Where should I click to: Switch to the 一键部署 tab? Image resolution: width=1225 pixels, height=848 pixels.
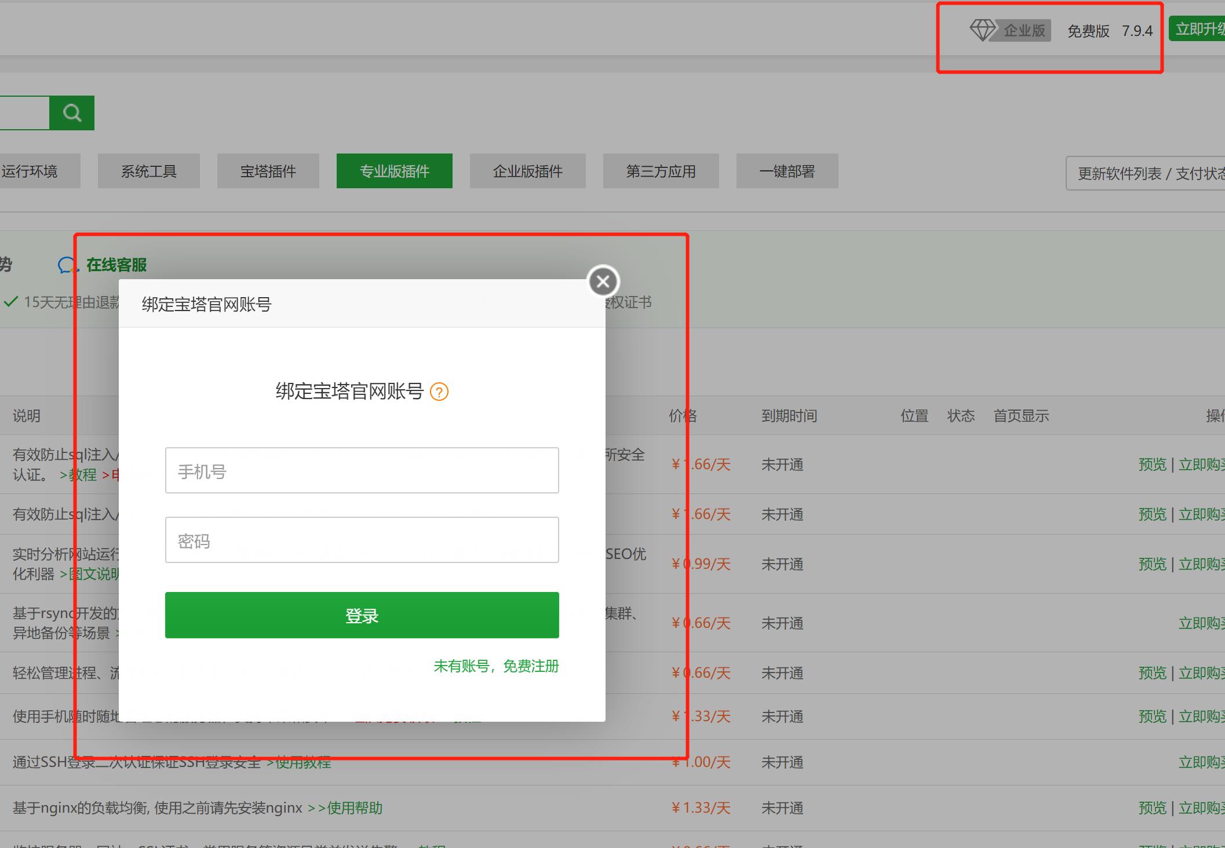click(787, 171)
